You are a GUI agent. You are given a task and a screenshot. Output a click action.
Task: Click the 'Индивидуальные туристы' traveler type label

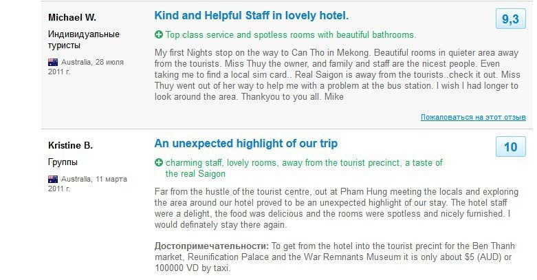(84, 40)
